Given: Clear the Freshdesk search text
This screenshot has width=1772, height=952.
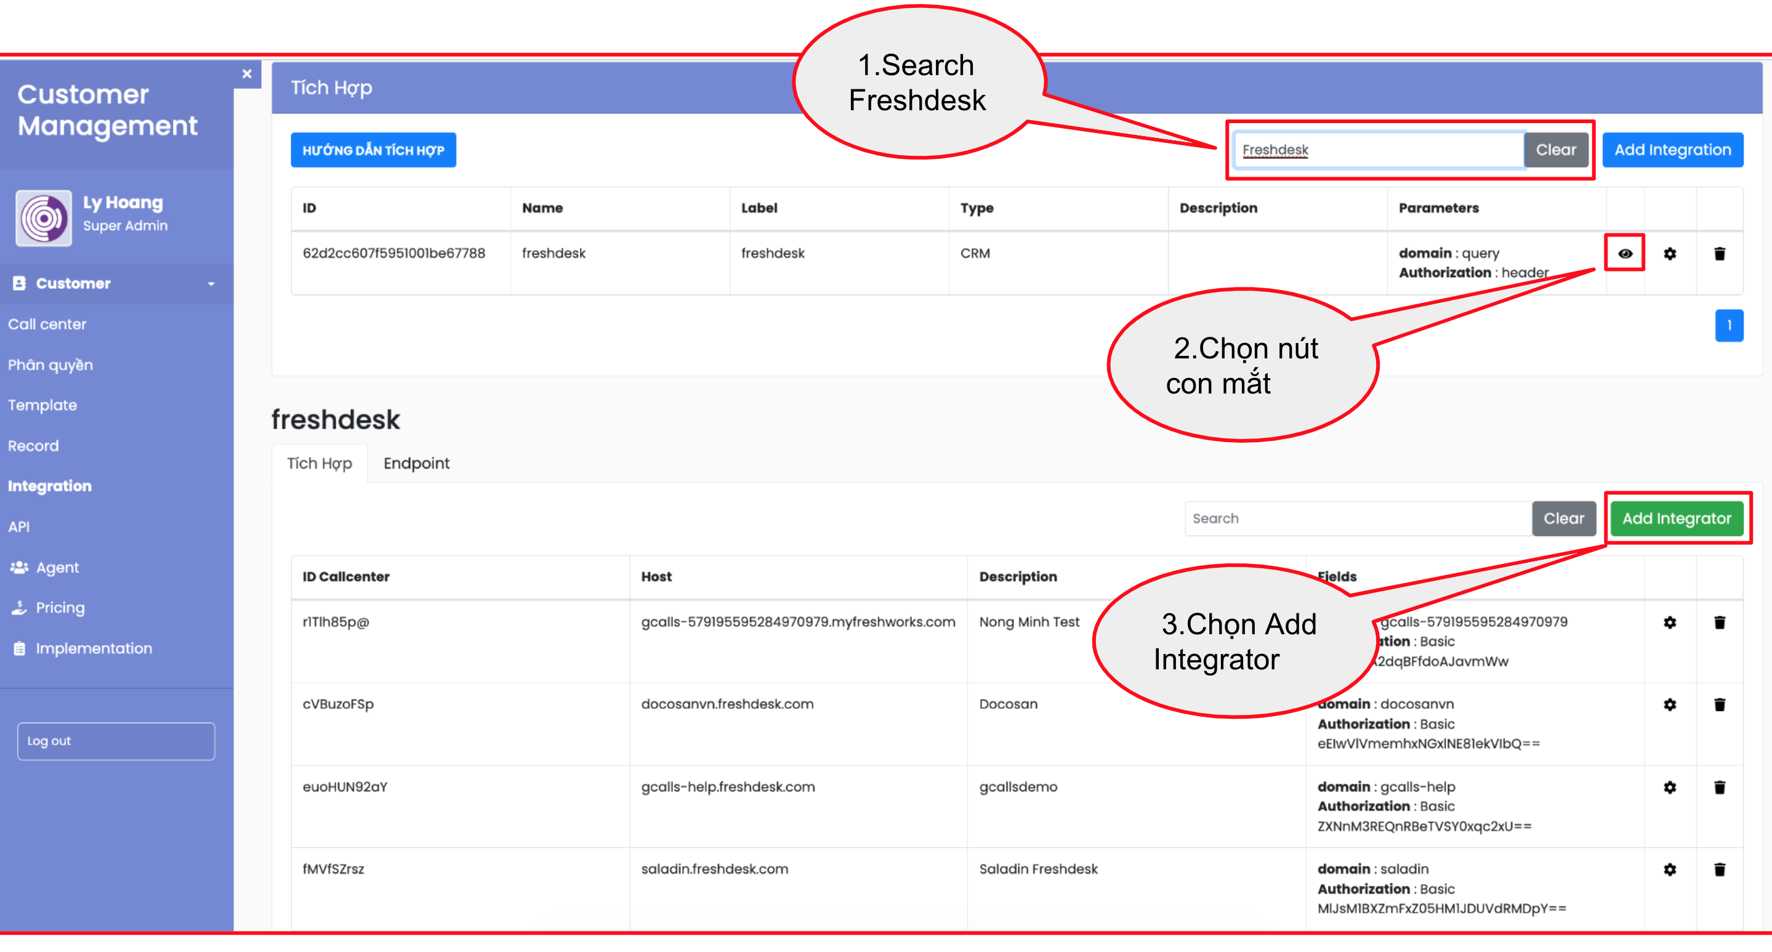Looking at the screenshot, I should coord(1555,150).
